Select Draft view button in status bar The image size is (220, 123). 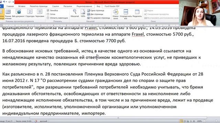194,121
